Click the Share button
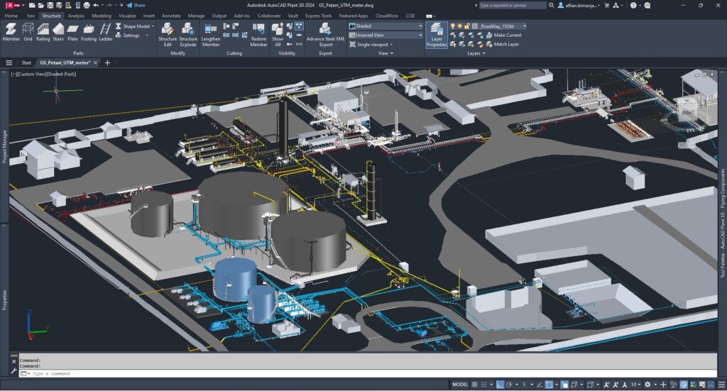 [136, 5]
